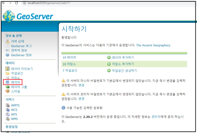Click The Ancient Geographers link
Viewport: 197px width, 133px height.
click(x=153, y=45)
